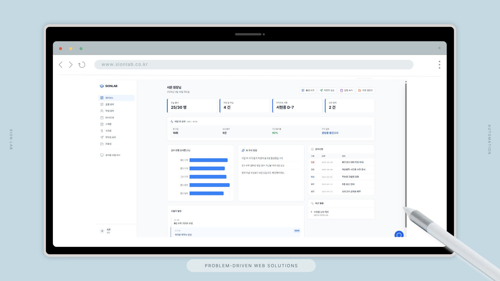Click the 강사용 수업 모드 monitor icon

(x=102, y=155)
